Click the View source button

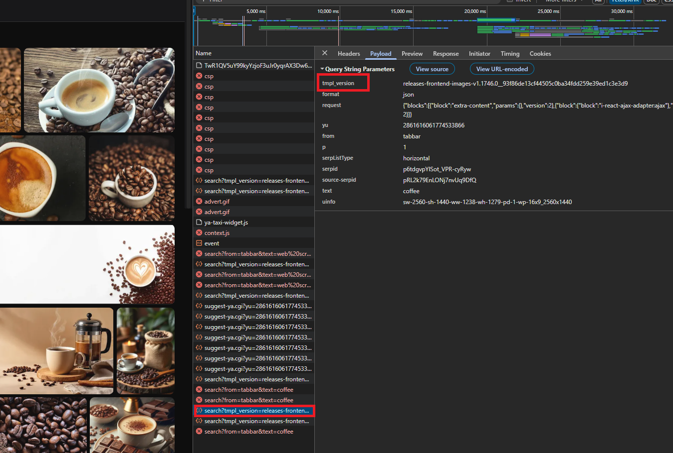coord(432,69)
